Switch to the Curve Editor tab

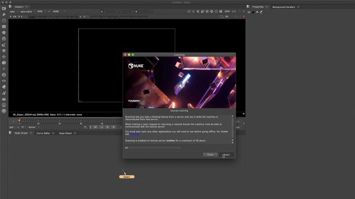(43, 133)
